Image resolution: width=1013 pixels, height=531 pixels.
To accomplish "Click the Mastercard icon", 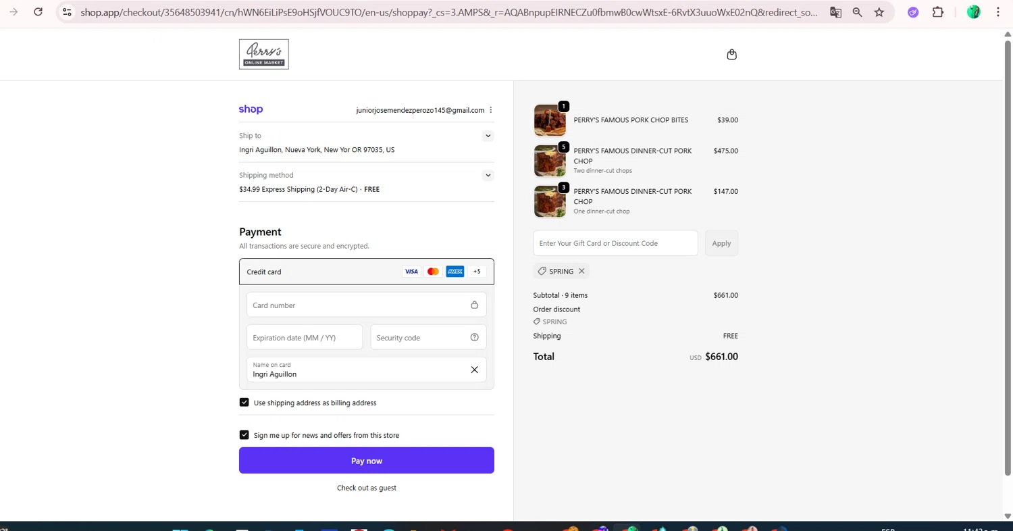I will [433, 272].
